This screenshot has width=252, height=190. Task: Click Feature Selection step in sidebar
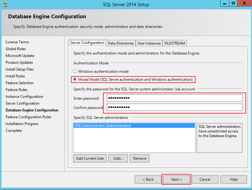(x=20, y=83)
